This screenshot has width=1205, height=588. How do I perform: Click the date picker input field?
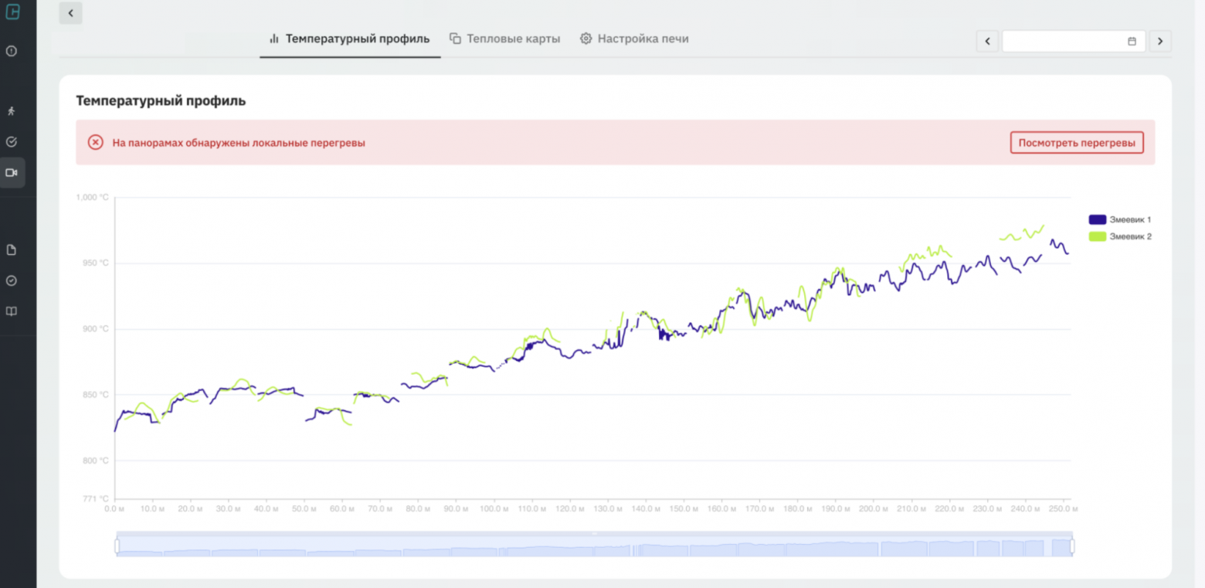[1062, 42]
